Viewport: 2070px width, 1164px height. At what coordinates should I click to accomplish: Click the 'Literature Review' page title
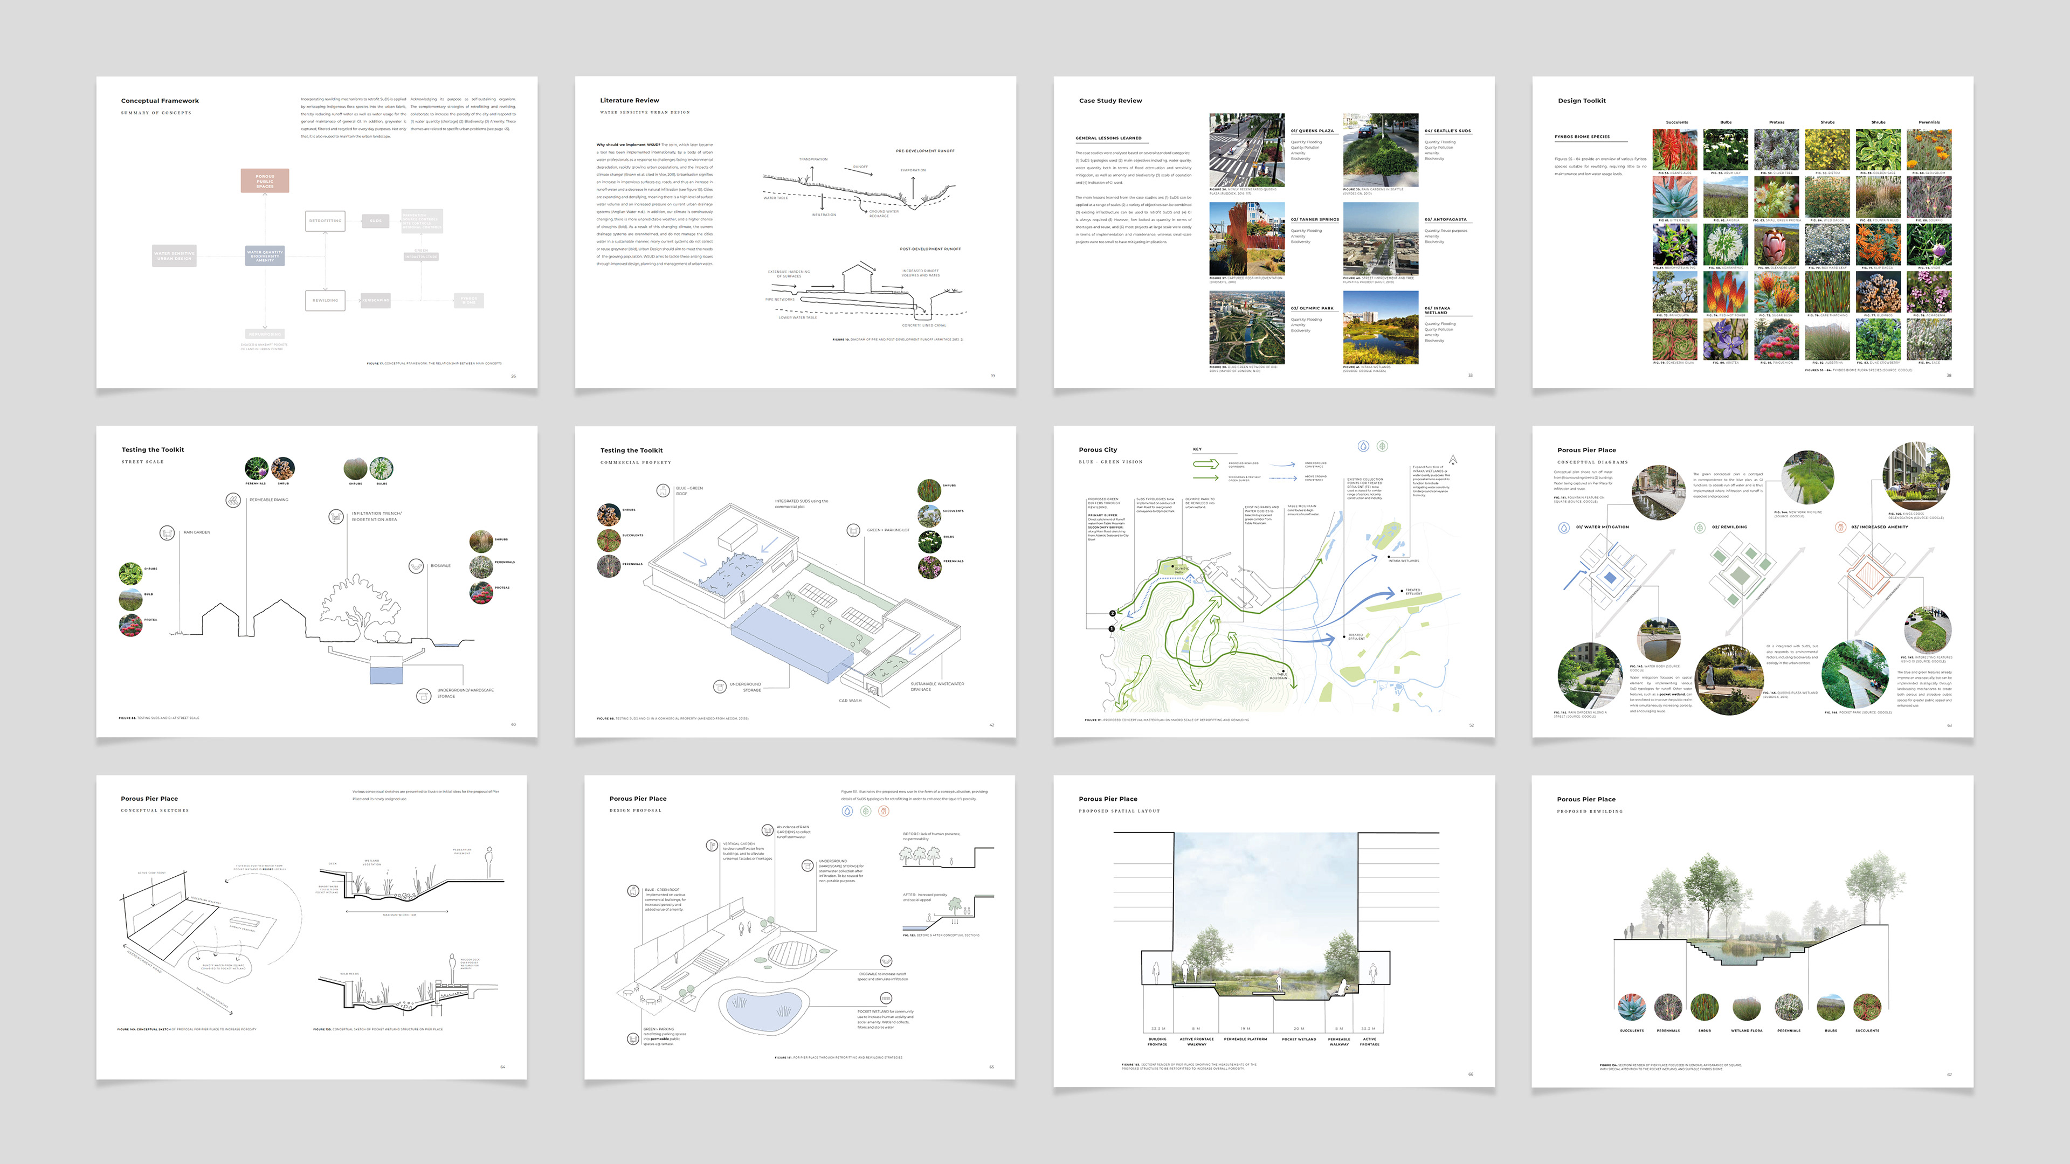tap(629, 100)
